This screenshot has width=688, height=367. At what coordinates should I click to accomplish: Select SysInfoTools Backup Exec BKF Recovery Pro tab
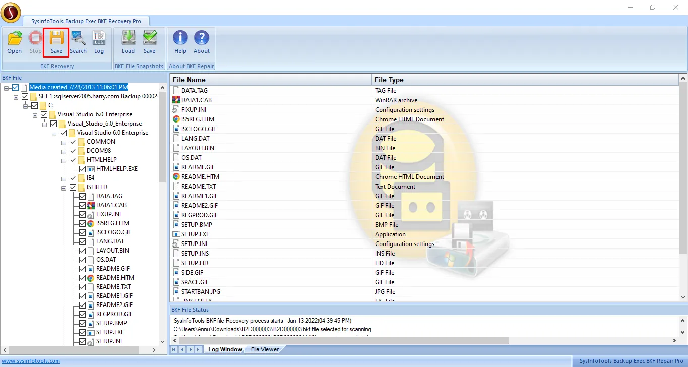tap(86, 21)
